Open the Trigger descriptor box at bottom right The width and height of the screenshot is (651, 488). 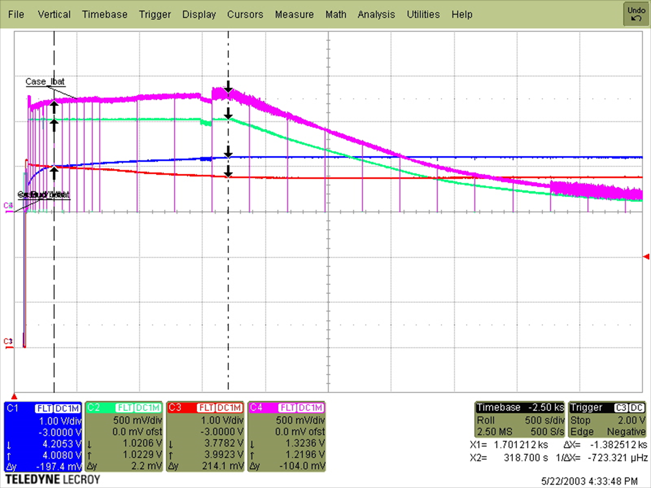pos(607,420)
